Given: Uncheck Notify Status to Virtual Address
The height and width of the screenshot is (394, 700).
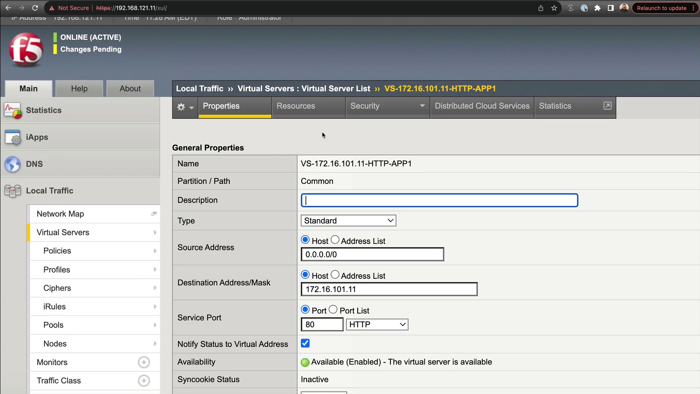Looking at the screenshot, I should 305,343.
